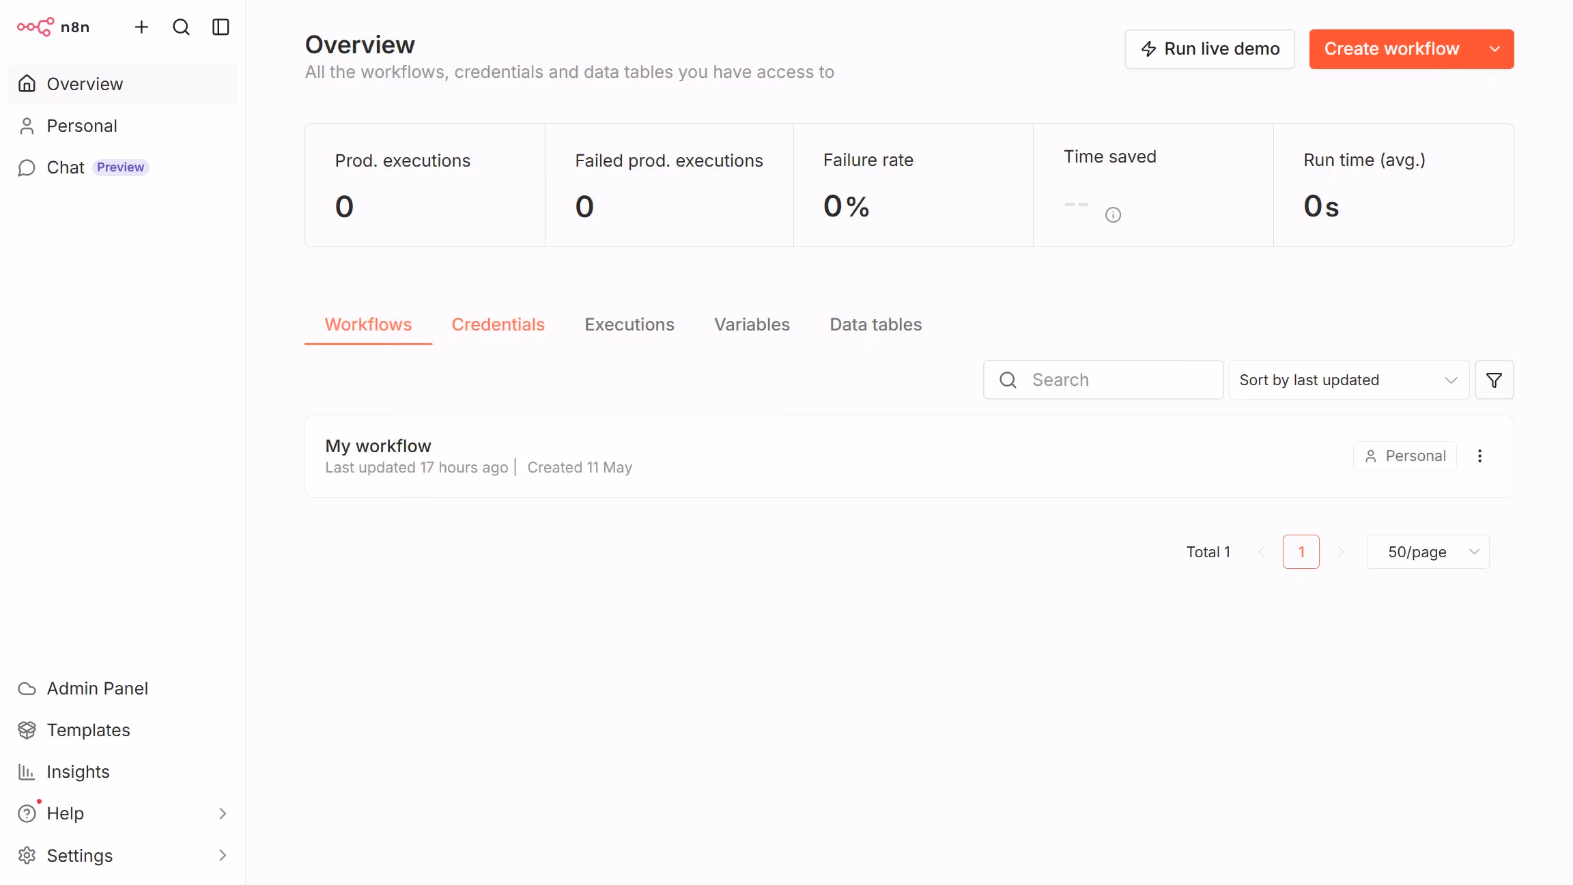Click the Personal badge on My workflow
This screenshot has width=1573, height=885.
tap(1405, 456)
